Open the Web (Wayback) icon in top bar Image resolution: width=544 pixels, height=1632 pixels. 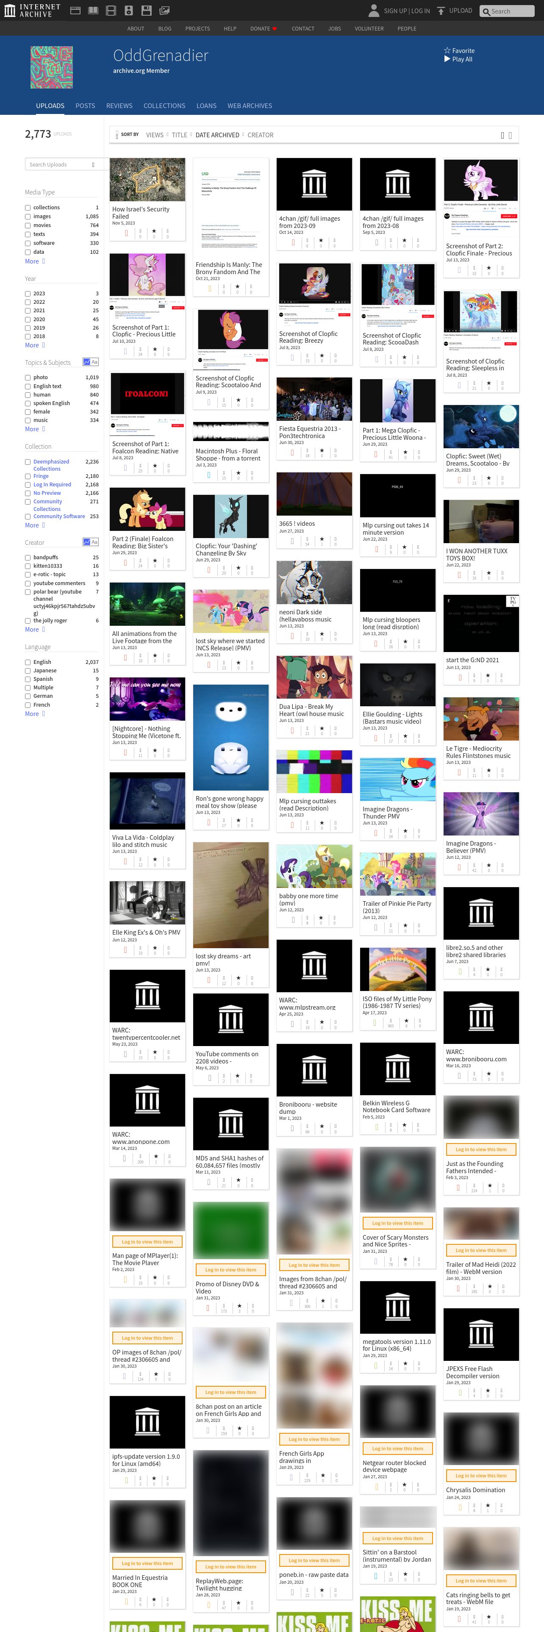(x=75, y=10)
